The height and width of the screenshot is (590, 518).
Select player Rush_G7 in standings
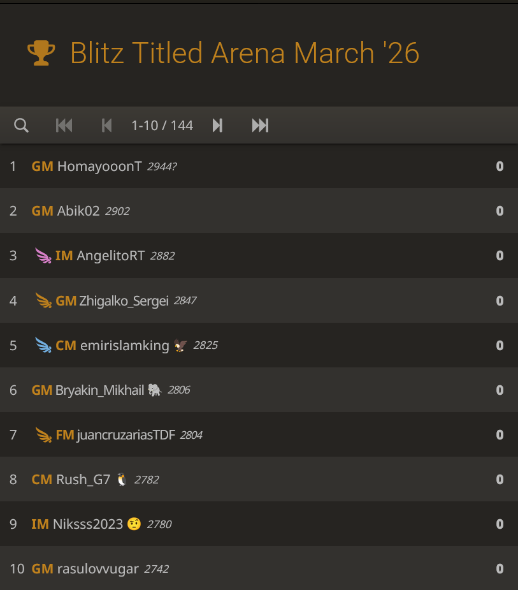[83, 480]
